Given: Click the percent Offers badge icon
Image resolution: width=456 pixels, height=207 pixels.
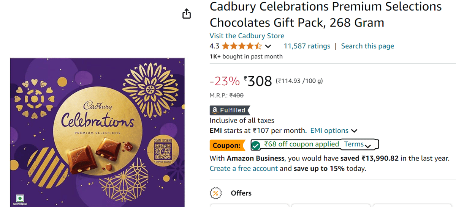Looking at the screenshot, I should point(216,193).
